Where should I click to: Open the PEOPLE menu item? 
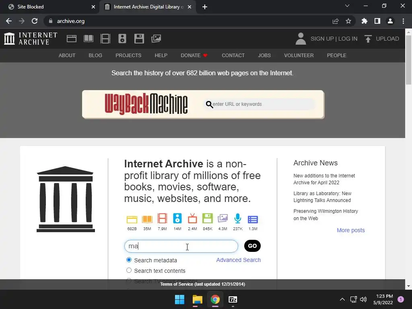coord(337,56)
